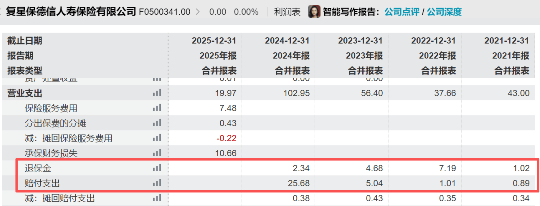The image size is (540, 206).
Task: Select 承保财务损失 value 10.66
Action: pyautogui.click(x=226, y=153)
